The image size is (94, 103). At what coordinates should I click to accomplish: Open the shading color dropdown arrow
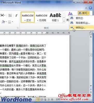coord(6,22)
